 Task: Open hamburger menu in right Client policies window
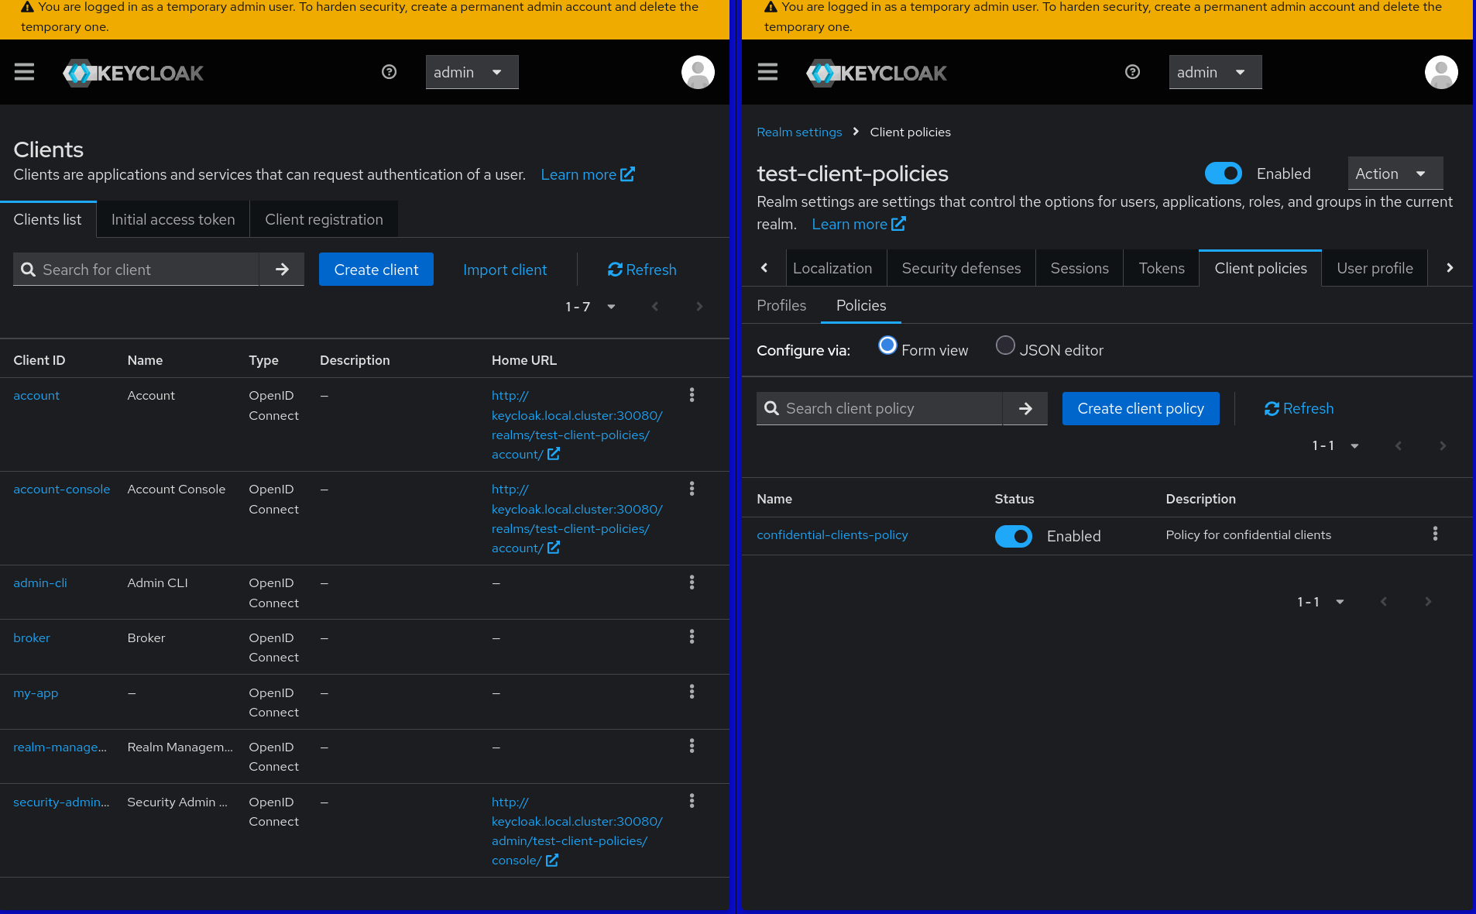pyautogui.click(x=767, y=72)
